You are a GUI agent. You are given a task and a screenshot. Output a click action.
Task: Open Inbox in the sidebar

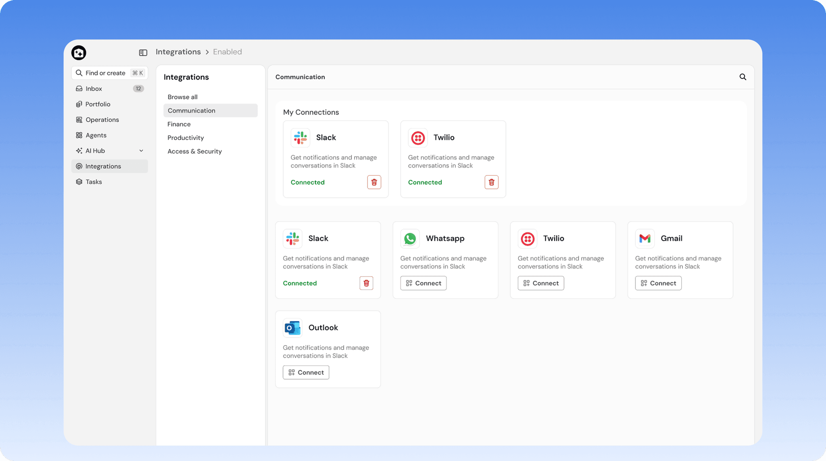(x=94, y=89)
